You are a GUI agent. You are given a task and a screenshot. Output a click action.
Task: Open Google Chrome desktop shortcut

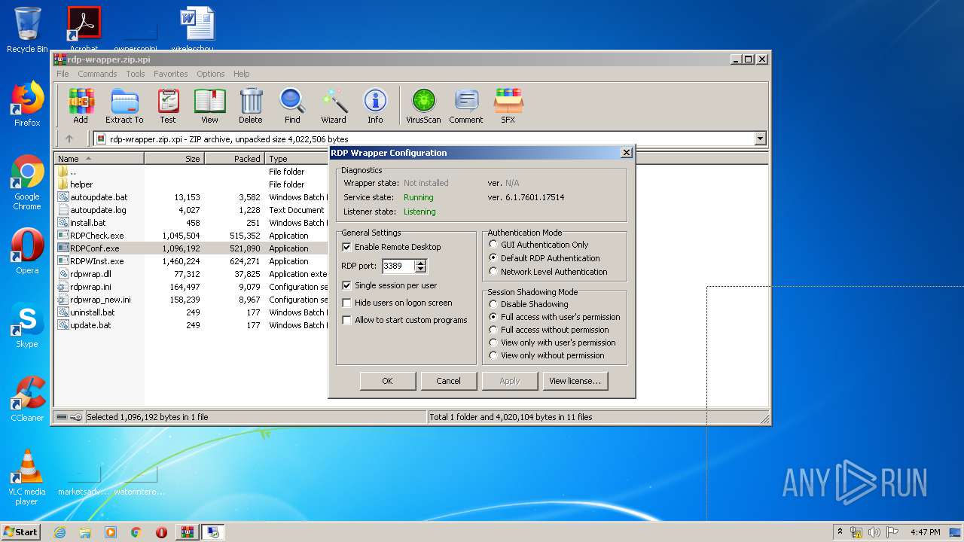(27, 183)
